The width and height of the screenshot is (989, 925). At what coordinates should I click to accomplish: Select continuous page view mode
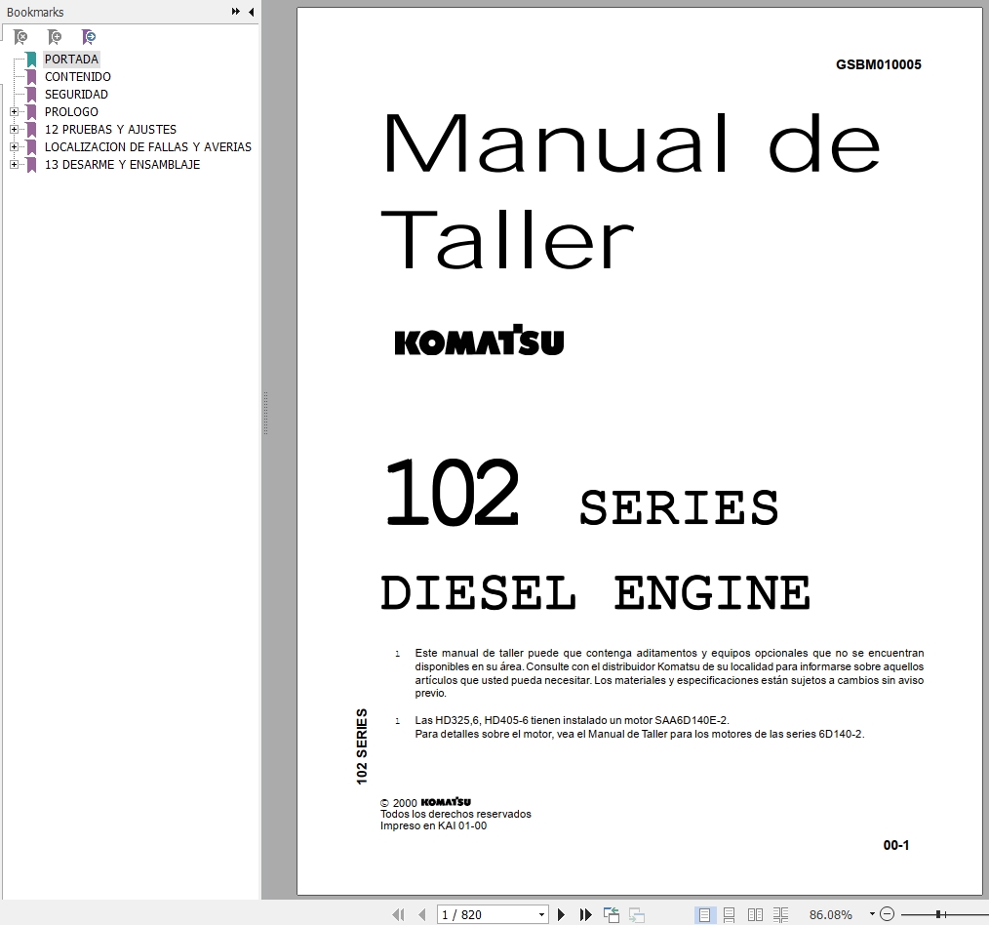[x=730, y=914]
